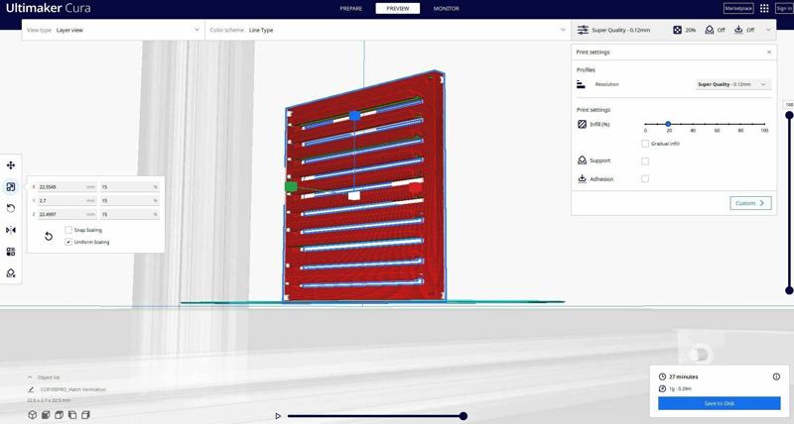794x424 pixels.
Task: Click the Z dimension 22.4997 mm field
Action: [66, 214]
